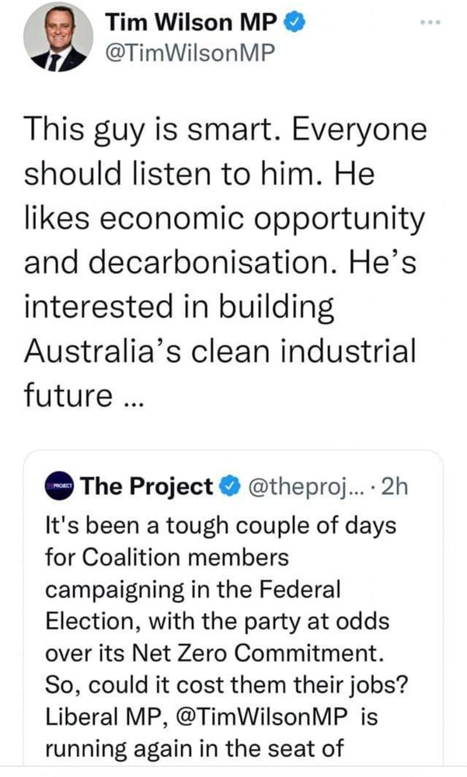The width and height of the screenshot is (467, 777).
Task: Click the ellipsis after the word 'future'
Action: pyautogui.click(x=127, y=396)
